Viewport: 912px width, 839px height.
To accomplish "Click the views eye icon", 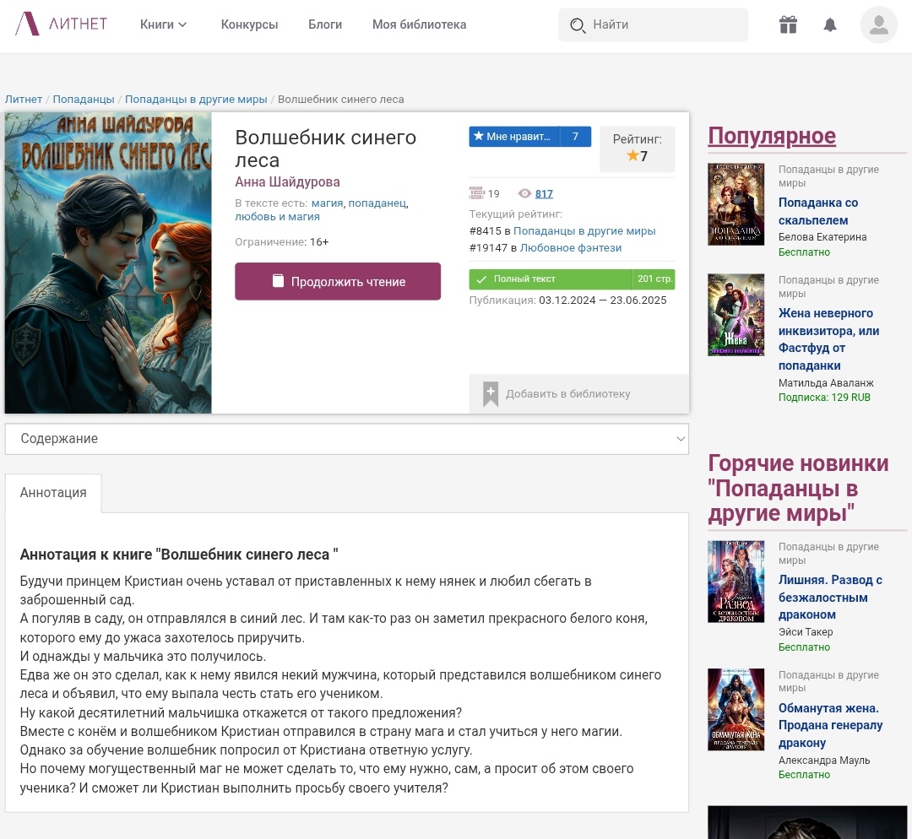I will [x=524, y=193].
